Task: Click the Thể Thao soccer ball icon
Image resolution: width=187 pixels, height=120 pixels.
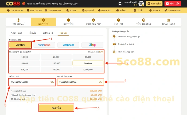Action: click(x=8, y=10)
